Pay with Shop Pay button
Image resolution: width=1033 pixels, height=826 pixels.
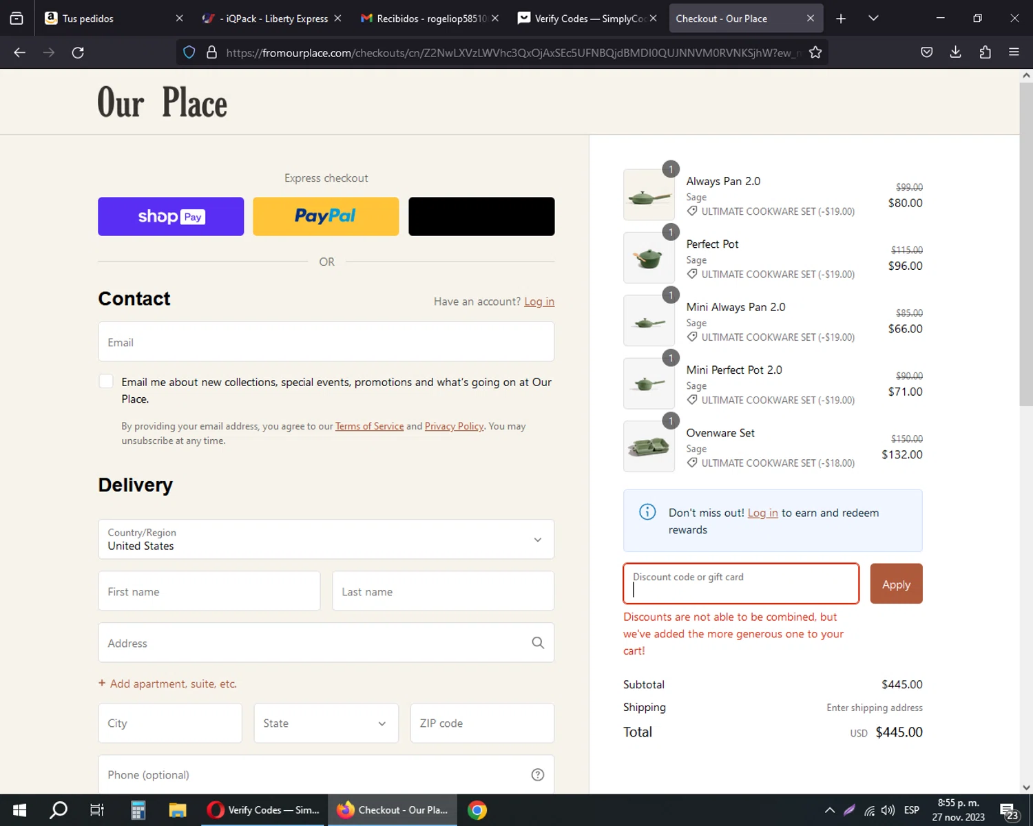coord(171,216)
